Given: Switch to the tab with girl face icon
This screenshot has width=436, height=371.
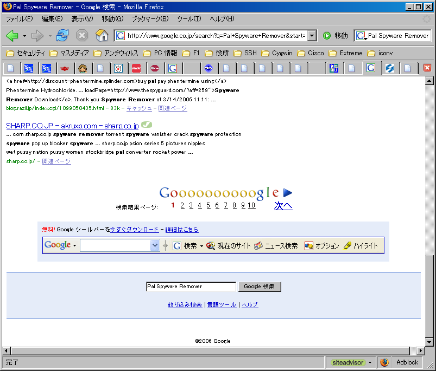Looking at the screenshot, I should point(83,68).
